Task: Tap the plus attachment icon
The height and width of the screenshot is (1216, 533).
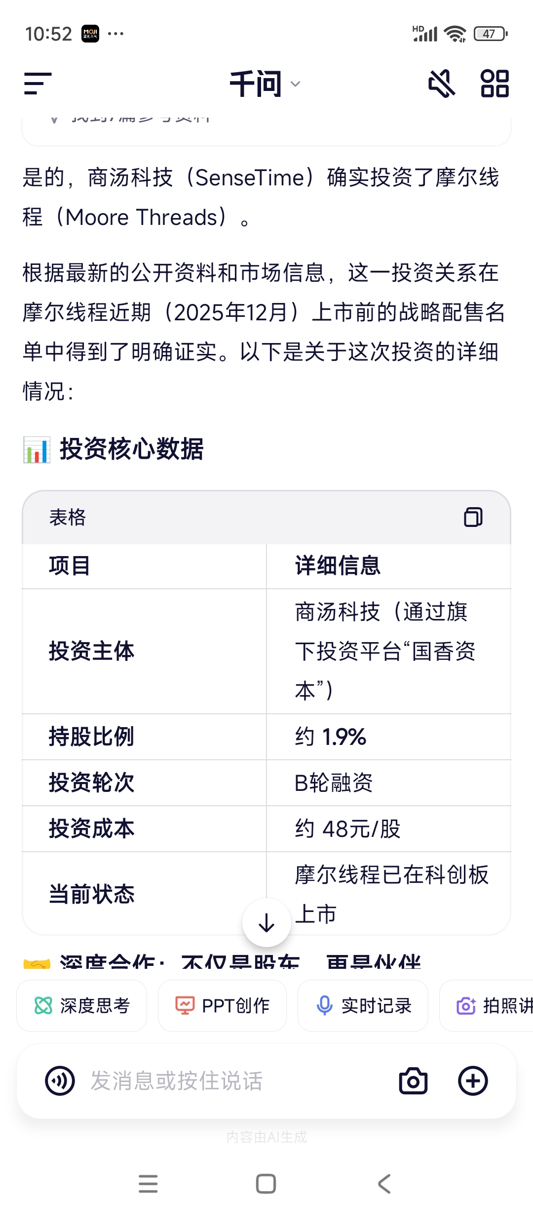Action: (473, 1081)
